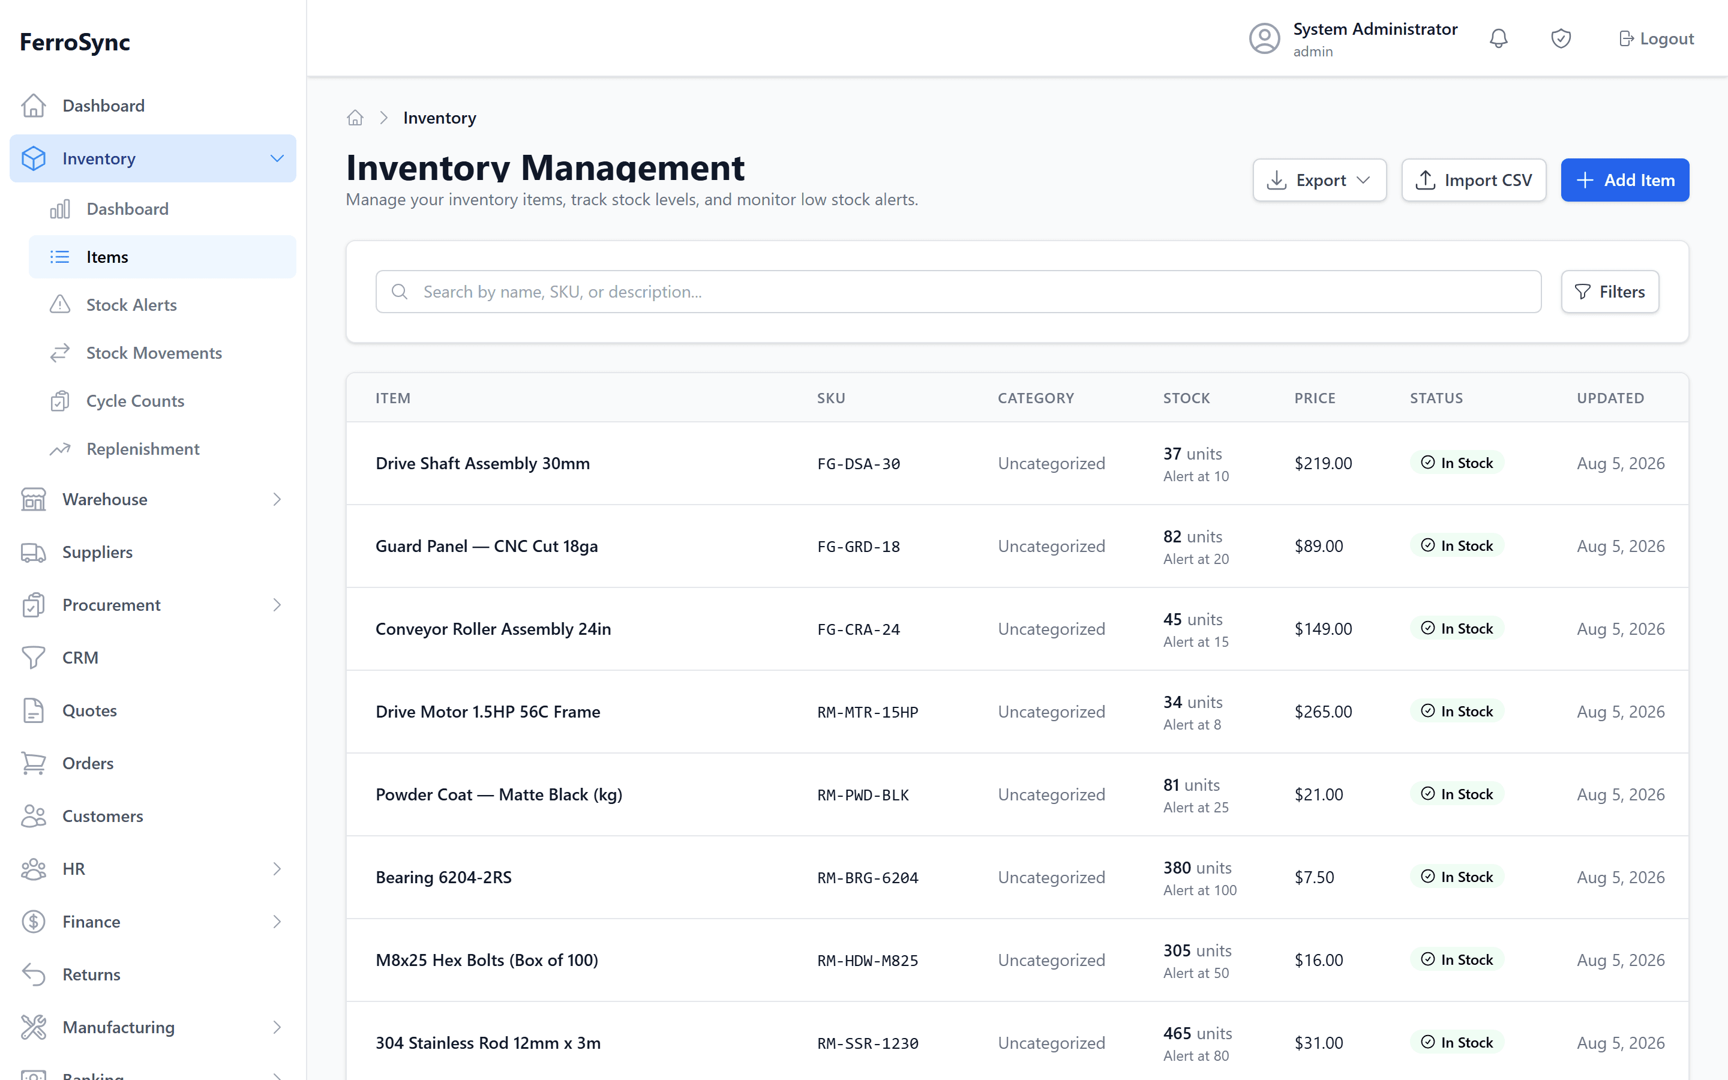Click the Manufacturing tools icon
This screenshot has height=1080, width=1728.
click(34, 1027)
